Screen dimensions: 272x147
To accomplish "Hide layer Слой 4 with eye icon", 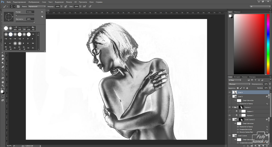I will pos(230,92).
